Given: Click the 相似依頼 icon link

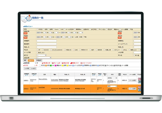Looking at the screenshot, I should [x=64, y=63].
